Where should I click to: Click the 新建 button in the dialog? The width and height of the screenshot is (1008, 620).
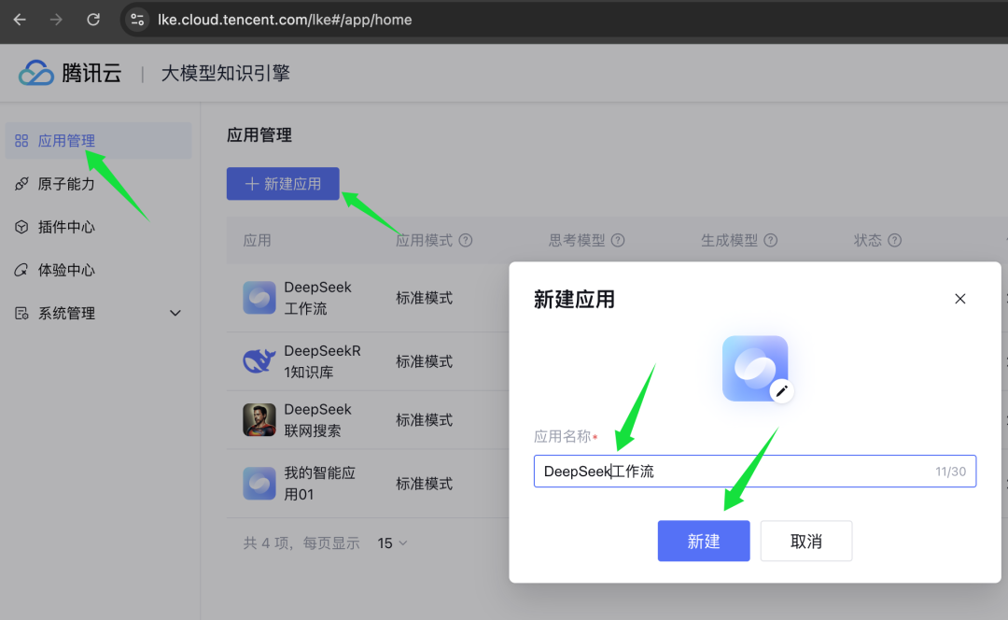point(704,541)
